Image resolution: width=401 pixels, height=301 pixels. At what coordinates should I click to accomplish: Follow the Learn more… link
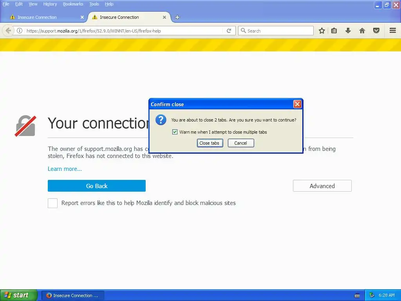tap(65, 169)
